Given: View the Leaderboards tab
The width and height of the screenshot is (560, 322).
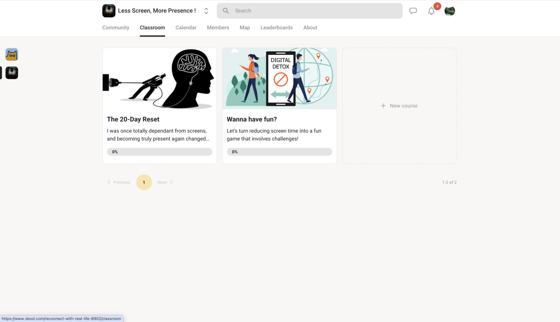Looking at the screenshot, I should click(x=276, y=28).
